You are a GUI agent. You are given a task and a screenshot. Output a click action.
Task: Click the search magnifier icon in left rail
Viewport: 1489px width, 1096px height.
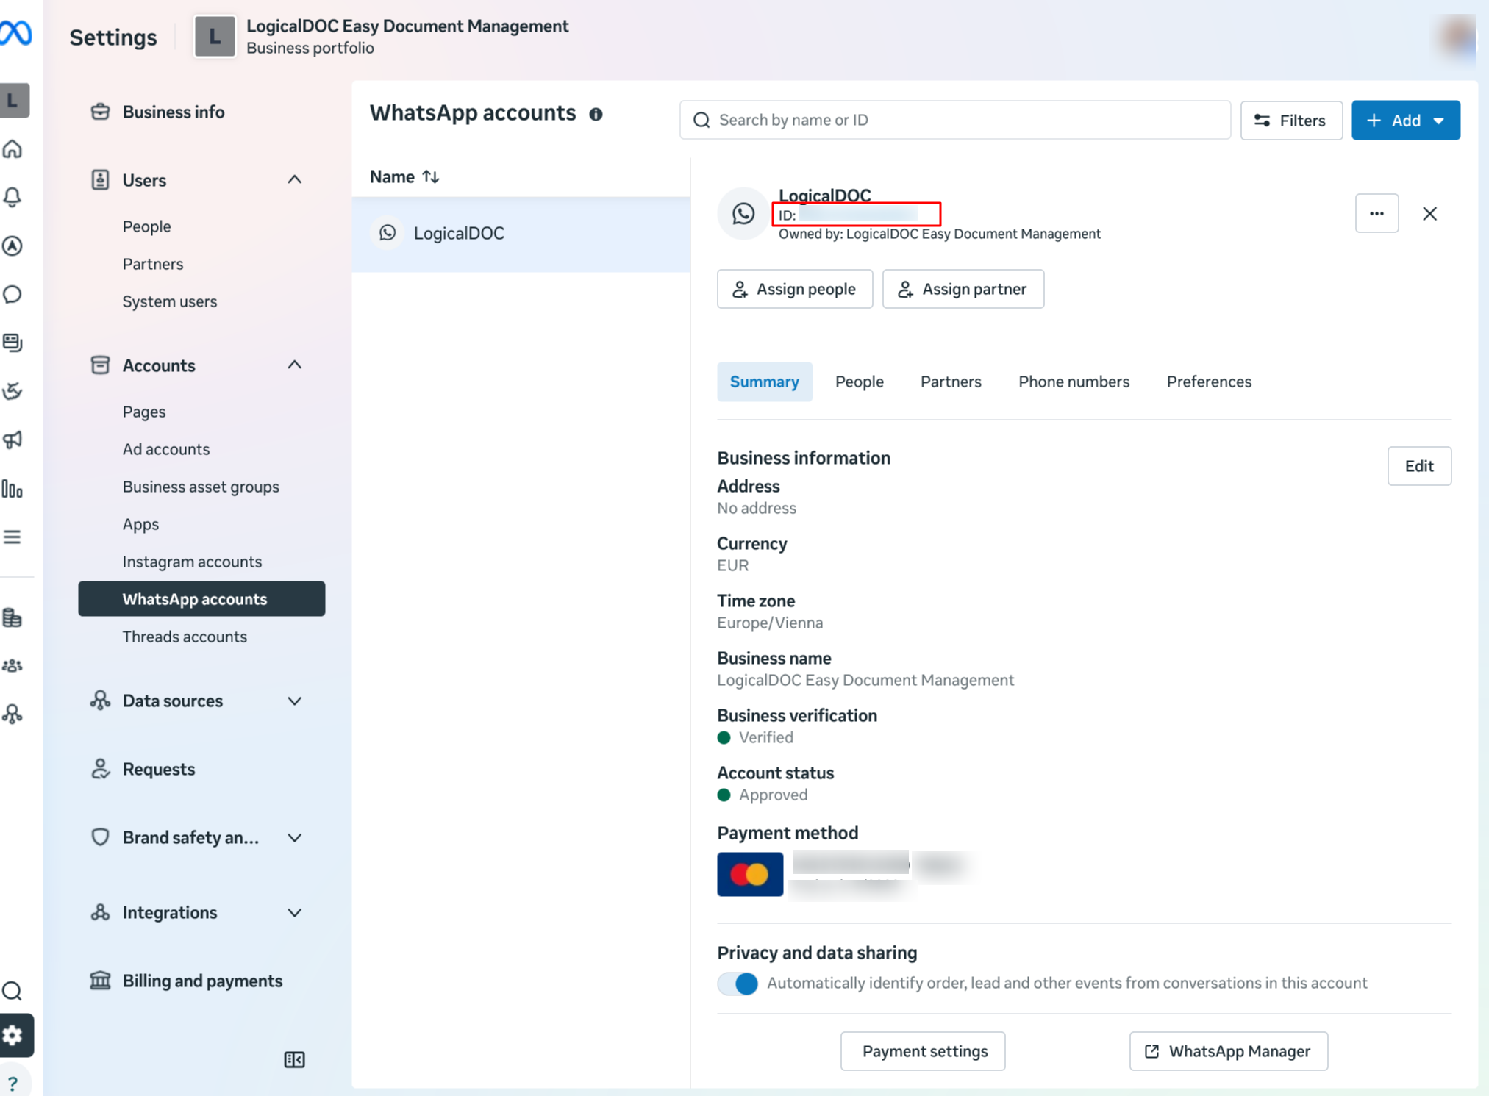pyautogui.click(x=13, y=991)
